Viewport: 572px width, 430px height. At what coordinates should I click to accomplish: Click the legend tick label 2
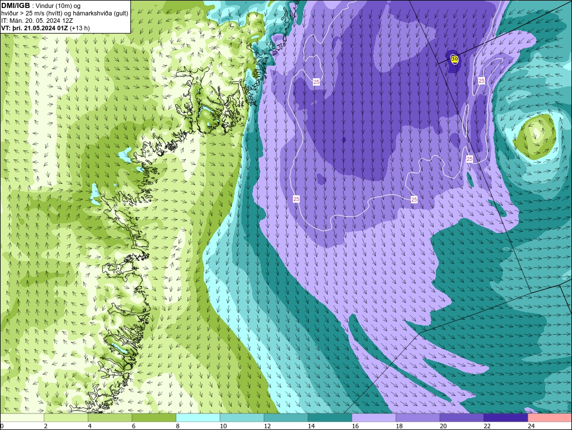tap(46, 426)
